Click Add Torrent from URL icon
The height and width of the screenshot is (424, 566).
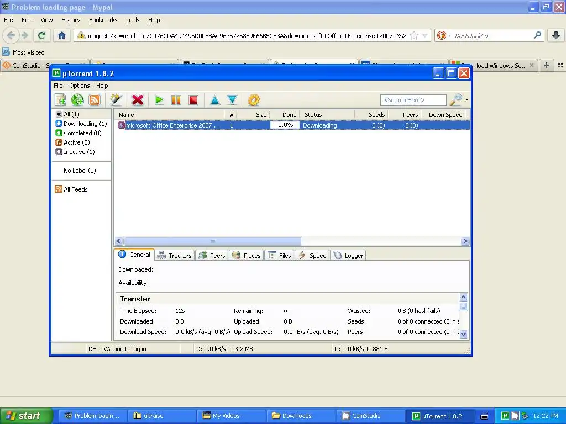pos(77,100)
